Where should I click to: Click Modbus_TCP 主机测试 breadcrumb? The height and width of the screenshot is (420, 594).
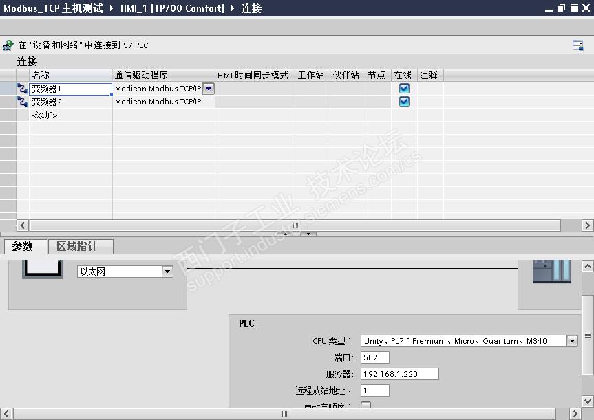click(53, 8)
